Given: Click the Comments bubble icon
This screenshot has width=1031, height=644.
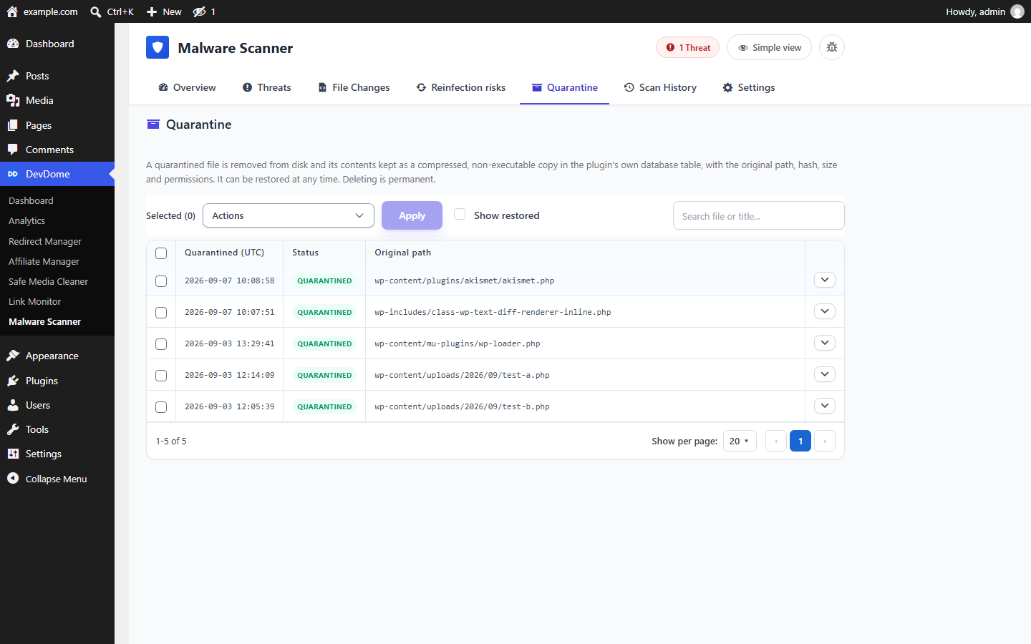Looking at the screenshot, I should (13, 150).
